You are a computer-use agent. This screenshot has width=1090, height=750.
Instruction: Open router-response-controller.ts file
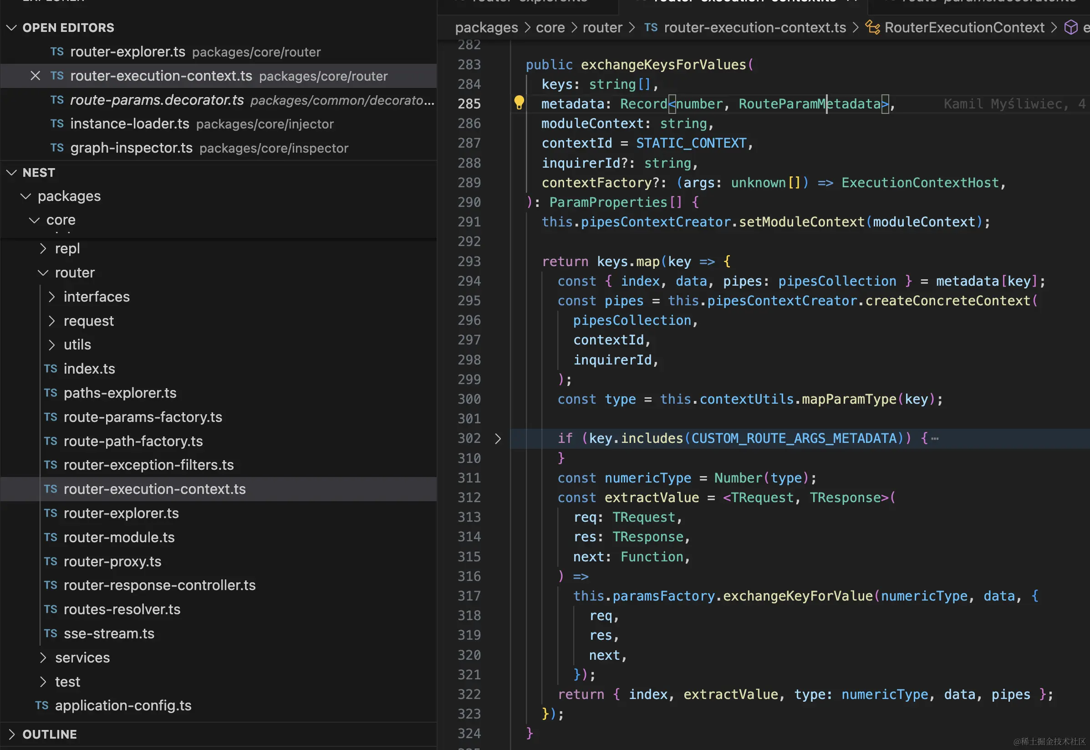[218, 585]
